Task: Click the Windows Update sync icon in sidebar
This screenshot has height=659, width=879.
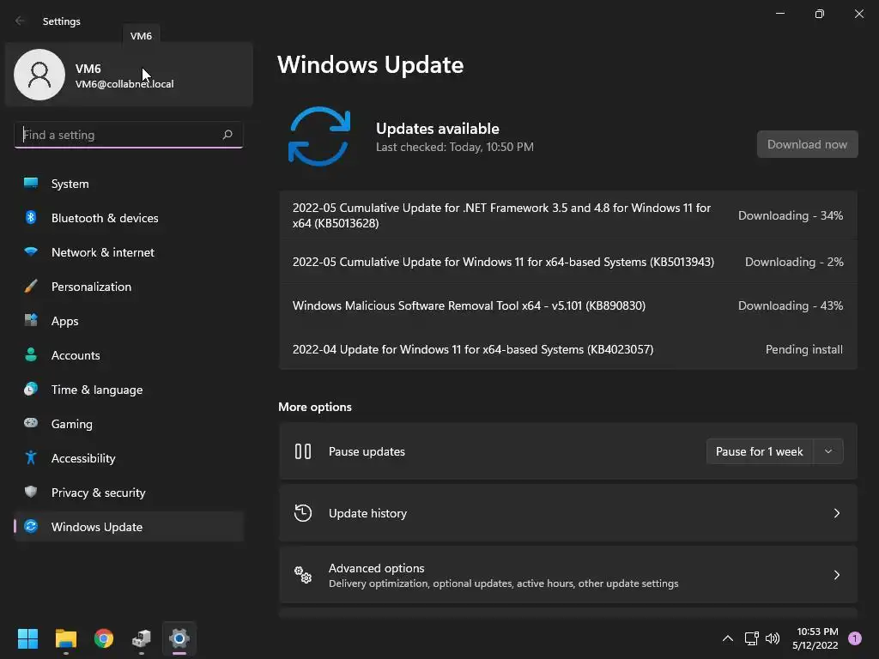Action: (31, 526)
